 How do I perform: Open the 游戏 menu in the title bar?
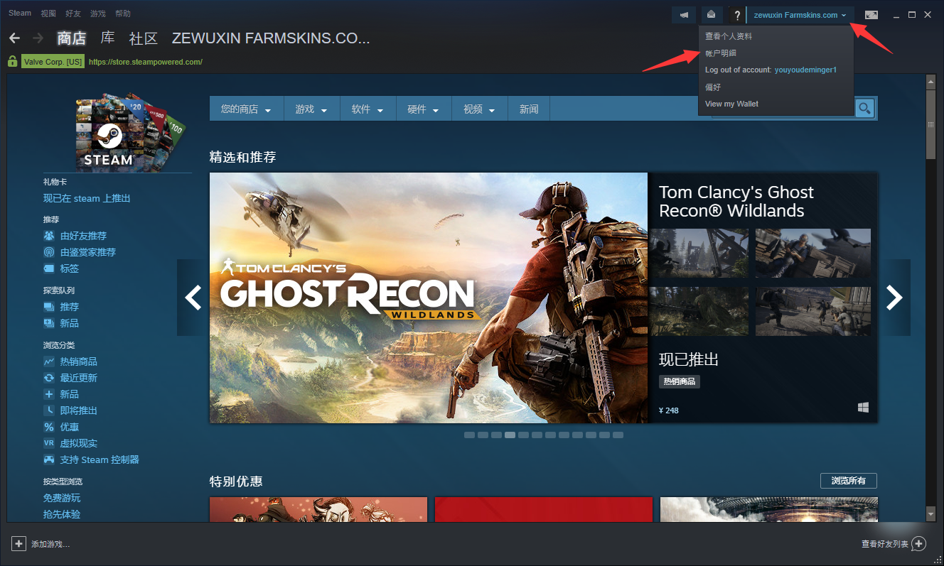[98, 13]
